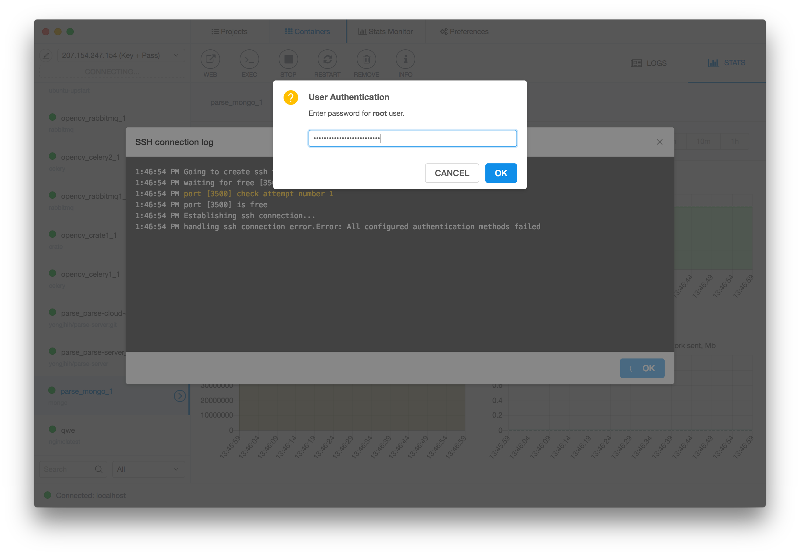The width and height of the screenshot is (800, 556).
Task: Click the WEB open-in-browser icon
Action: [210, 59]
